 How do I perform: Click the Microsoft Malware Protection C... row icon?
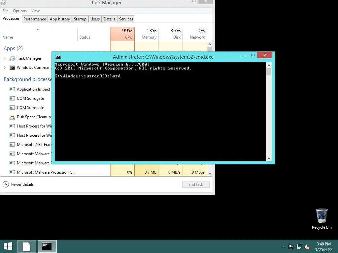tap(12, 172)
